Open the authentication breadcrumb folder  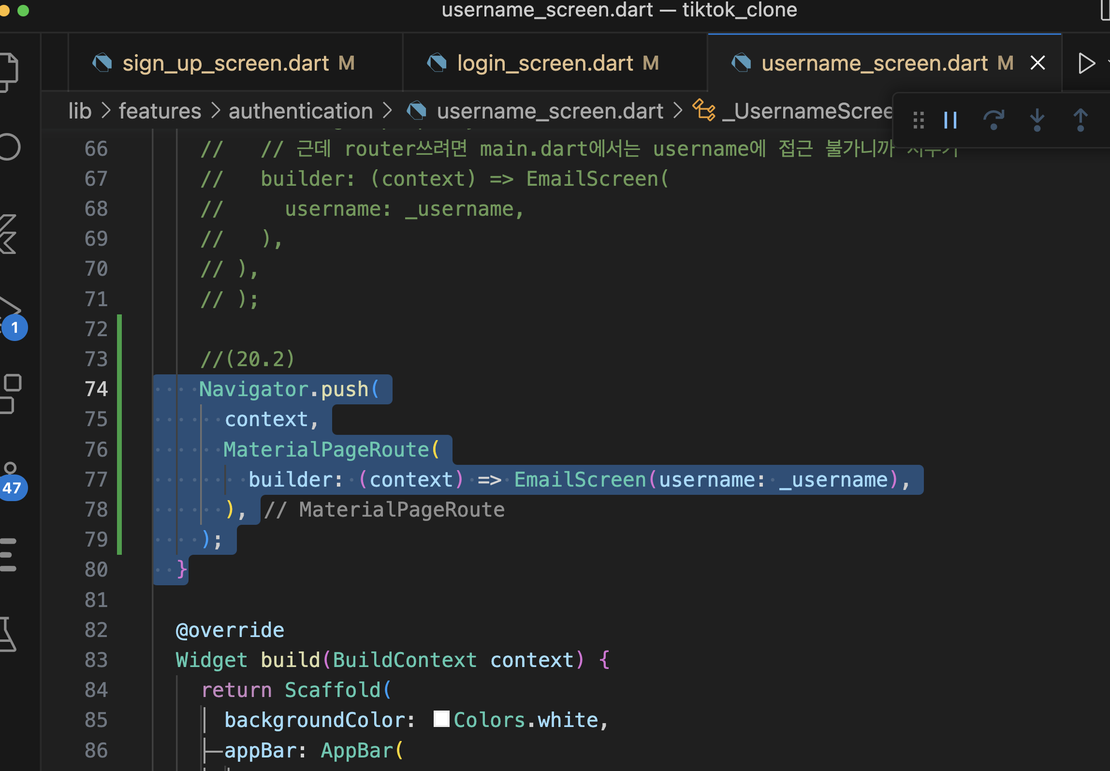click(300, 111)
